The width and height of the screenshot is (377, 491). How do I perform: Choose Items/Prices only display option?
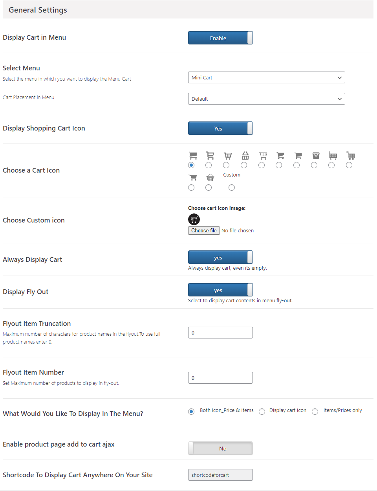pyautogui.click(x=315, y=411)
